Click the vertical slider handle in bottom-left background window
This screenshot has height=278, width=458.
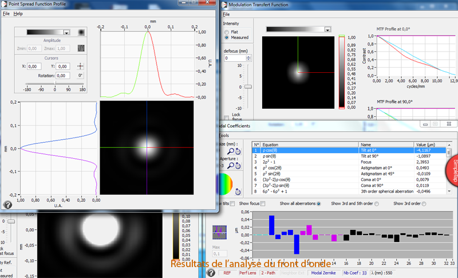(11, 222)
